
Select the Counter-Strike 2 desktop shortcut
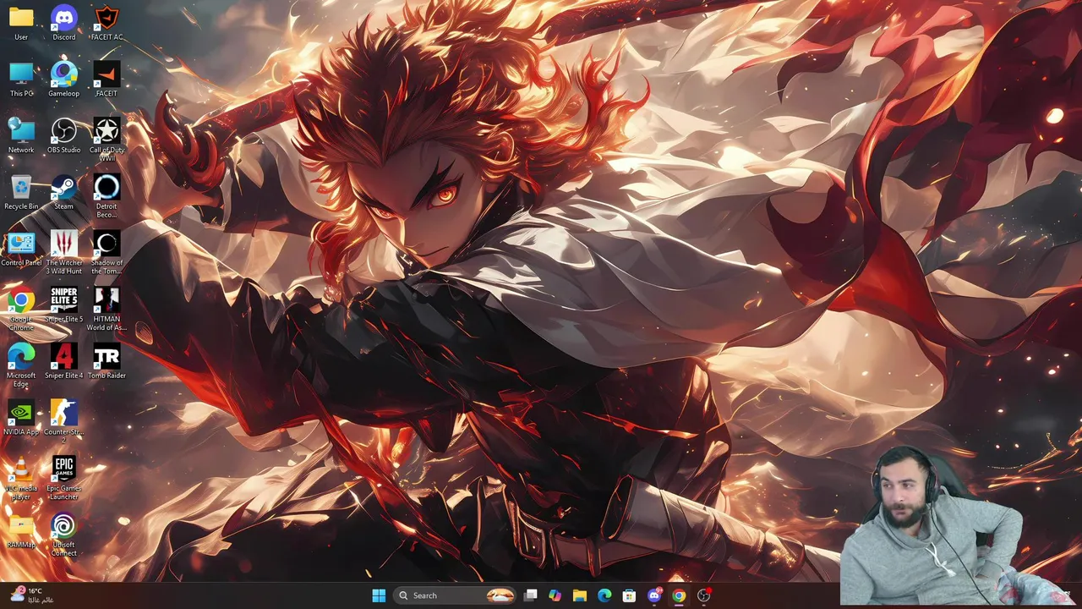tap(63, 422)
